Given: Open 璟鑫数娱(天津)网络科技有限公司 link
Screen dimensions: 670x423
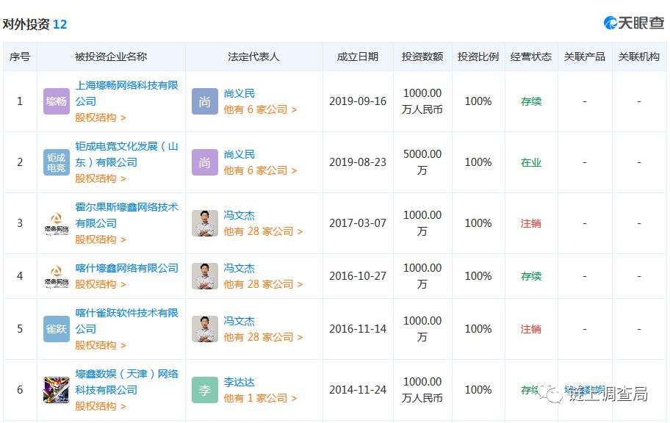Looking at the screenshot, I should click(x=126, y=382).
